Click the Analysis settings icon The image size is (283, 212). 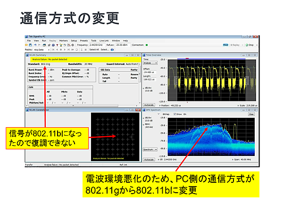[69, 45]
